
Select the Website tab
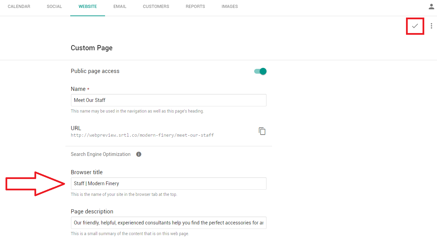pos(88,7)
